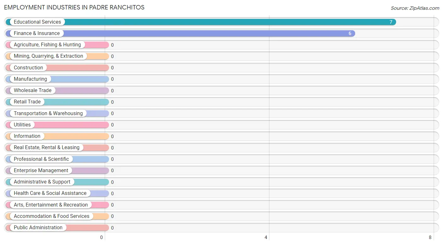Click the Administrative & Support label
Image resolution: width=443 pixels, height=245 pixels.
tap(42, 182)
